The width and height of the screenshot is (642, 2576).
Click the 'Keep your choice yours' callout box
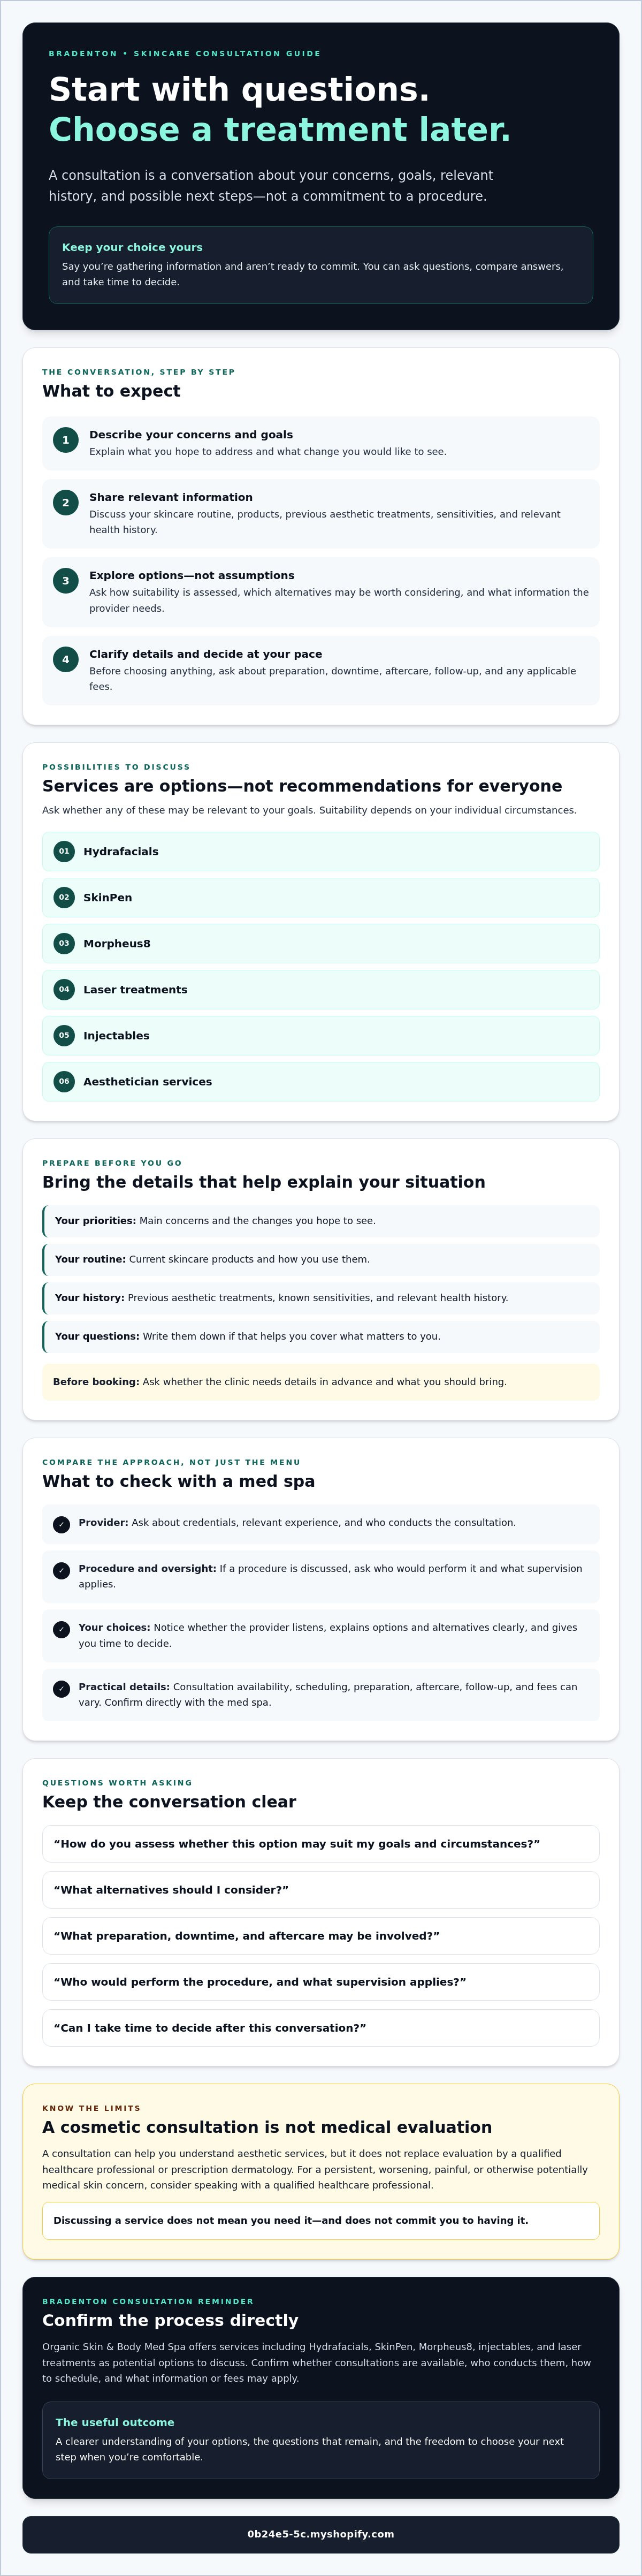pos(321,265)
